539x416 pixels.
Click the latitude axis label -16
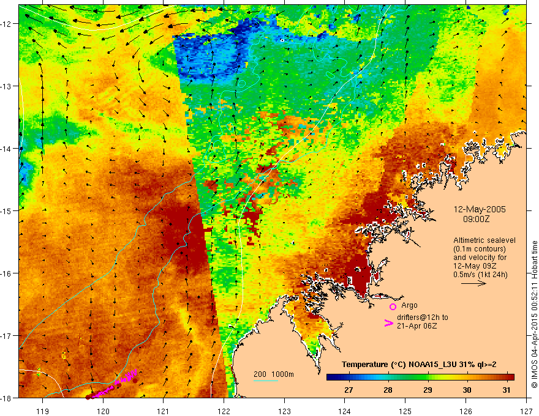pos(6,273)
